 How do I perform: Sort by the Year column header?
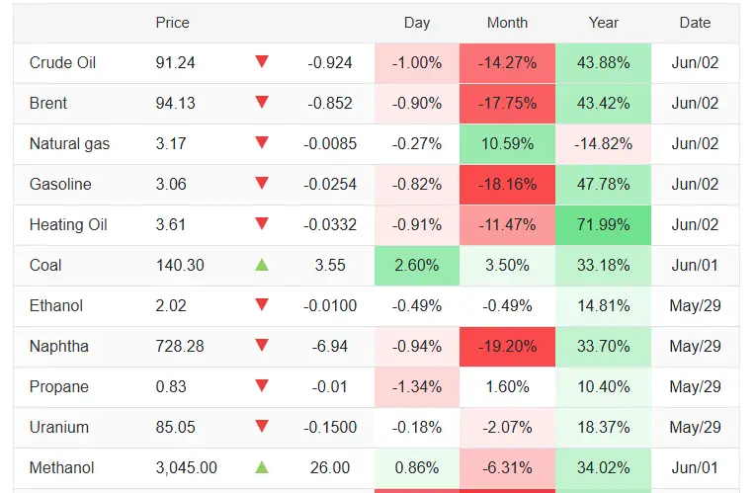pyautogui.click(x=603, y=23)
